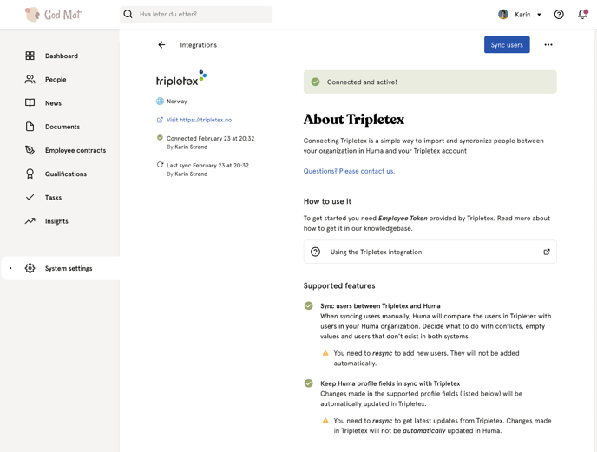This screenshot has width=597, height=452.
Task: Open the News section
Action: pos(53,103)
